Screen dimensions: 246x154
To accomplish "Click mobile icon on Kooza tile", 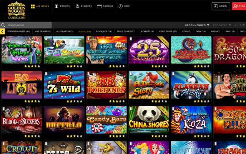I will [x=173, y=109].
